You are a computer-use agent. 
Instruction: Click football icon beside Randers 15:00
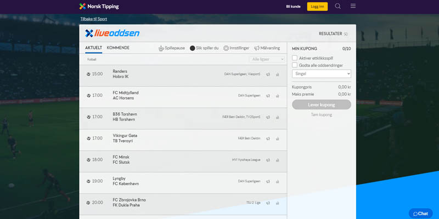coord(88,74)
